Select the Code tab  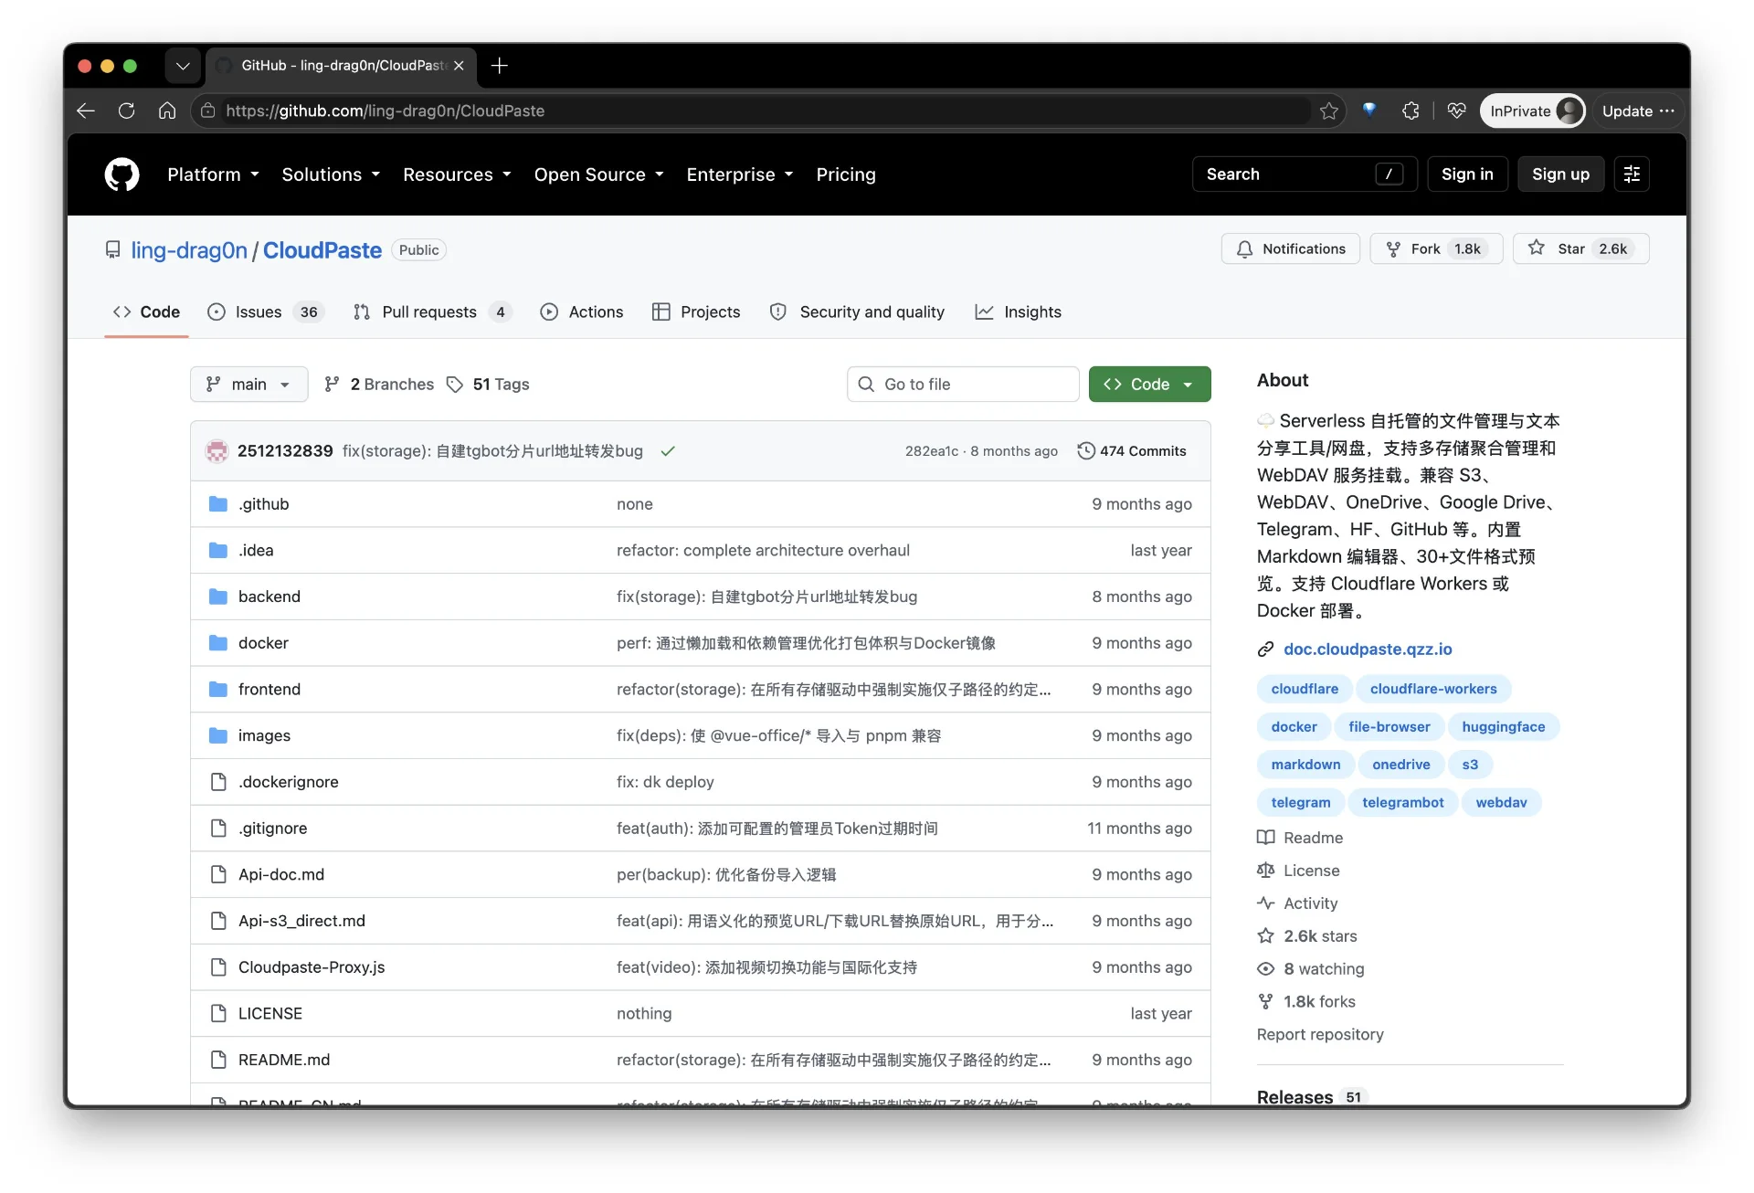(x=146, y=312)
